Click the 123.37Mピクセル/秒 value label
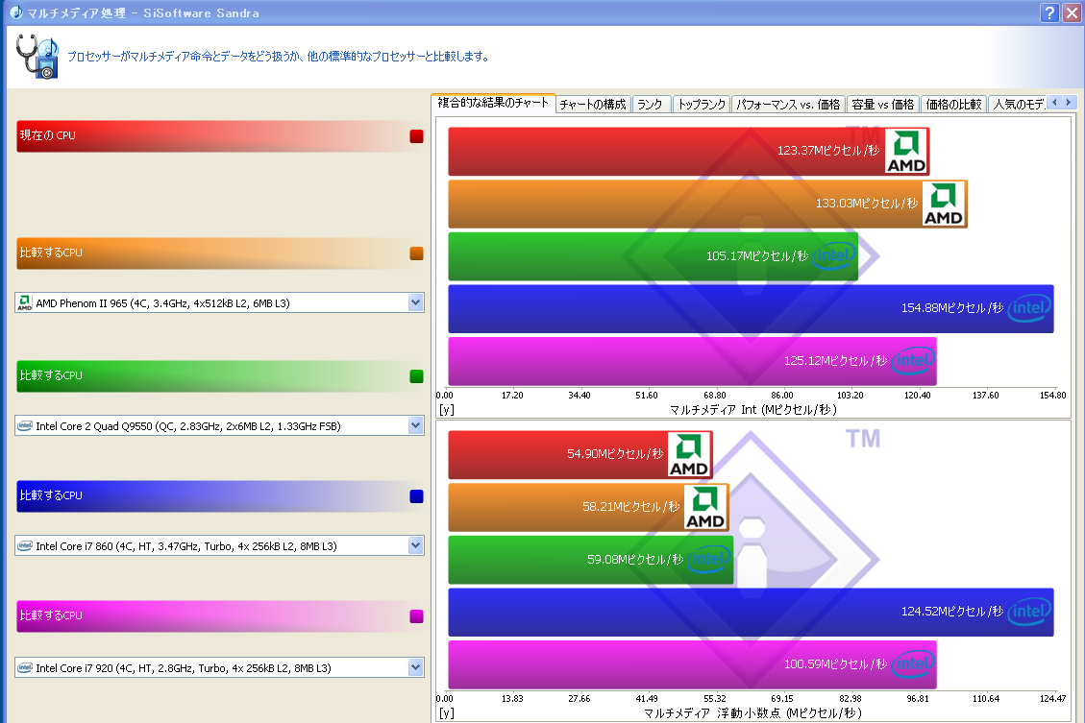The height and width of the screenshot is (723, 1085). click(828, 151)
